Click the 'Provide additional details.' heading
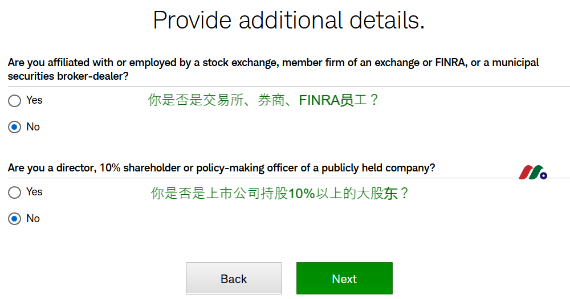570x299 pixels. tap(288, 21)
